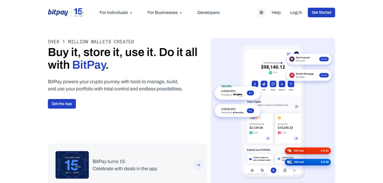
Task: Click the Best Offer green label
Action: [227, 86]
